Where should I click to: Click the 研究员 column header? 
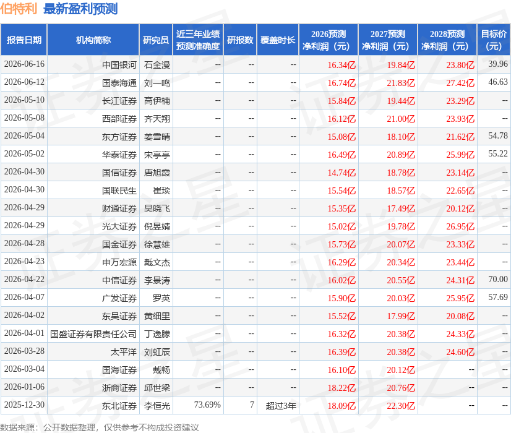[156, 40]
